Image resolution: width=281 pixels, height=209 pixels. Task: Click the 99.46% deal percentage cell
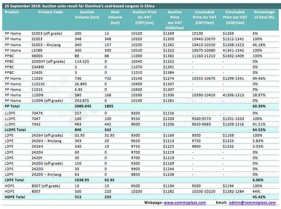tap(259, 78)
